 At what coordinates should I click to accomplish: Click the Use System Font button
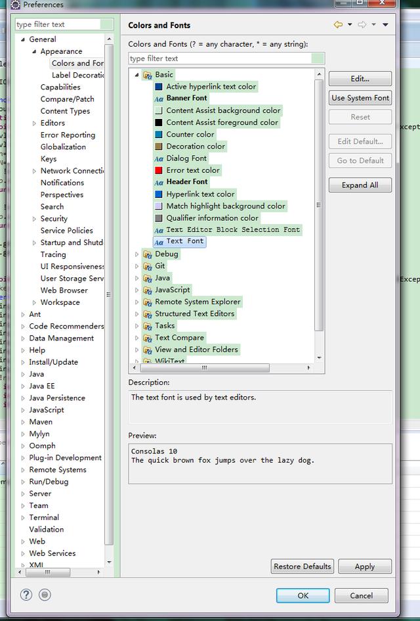pyautogui.click(x=360, y=98)
